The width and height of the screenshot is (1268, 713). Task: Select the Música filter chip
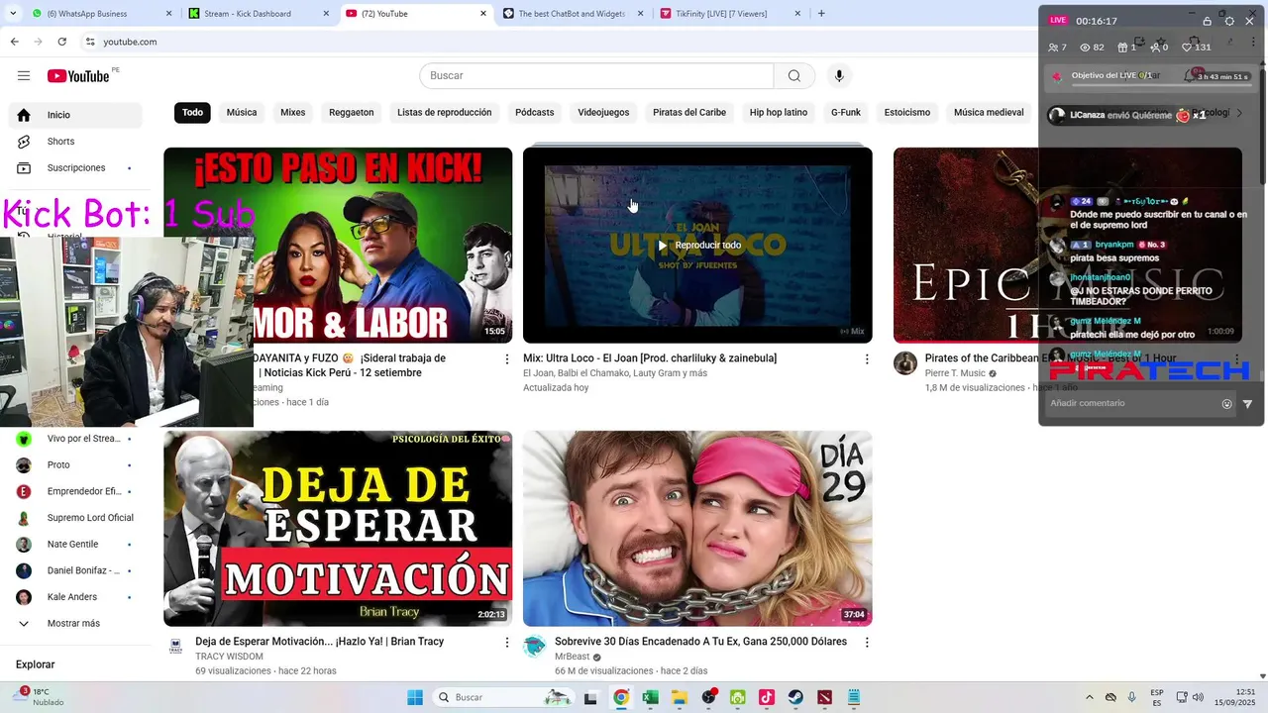(242, 113)
